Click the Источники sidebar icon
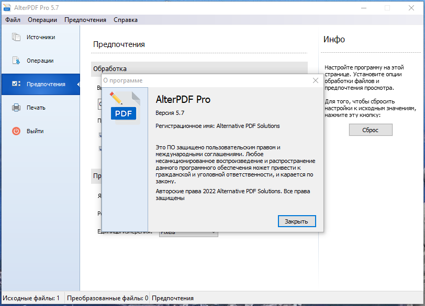Screen dimensions: 425x306 pyautogui.click(x=16, y=37)
